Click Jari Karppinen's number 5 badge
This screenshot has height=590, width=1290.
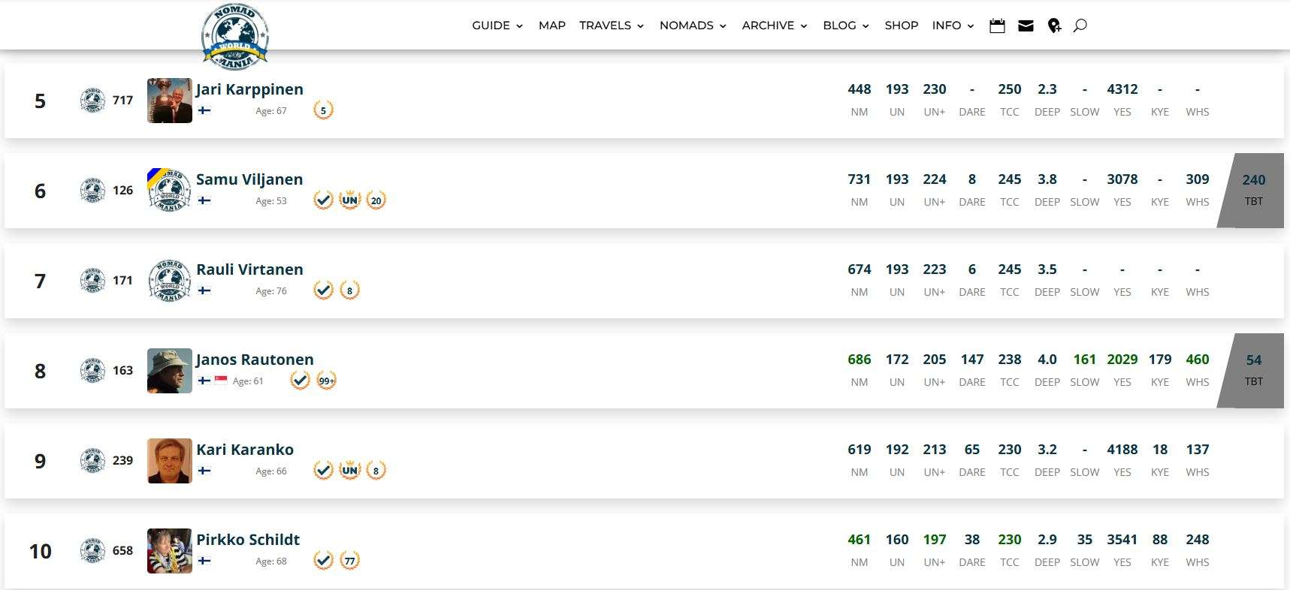click(323, 110)
